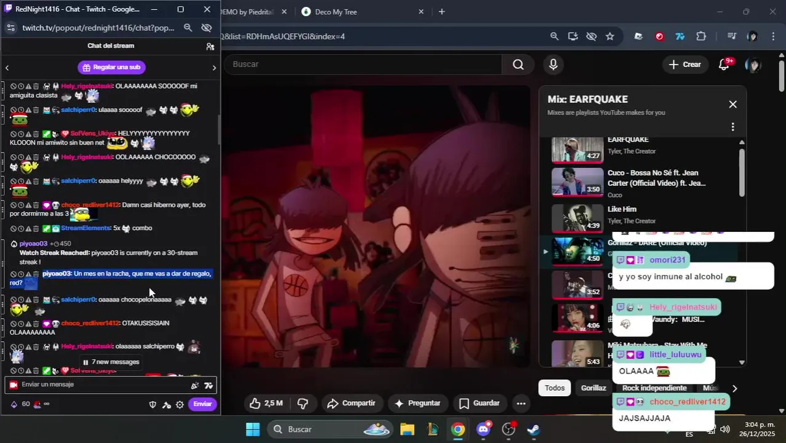Ban user on piyoao03's regalo message
The height and width of the screenshot is (443, 786).
pos(13,274)
